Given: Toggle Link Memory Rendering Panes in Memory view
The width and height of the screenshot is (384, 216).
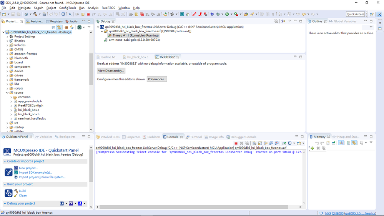Looking at the screenshot, I should pos(354,143).
